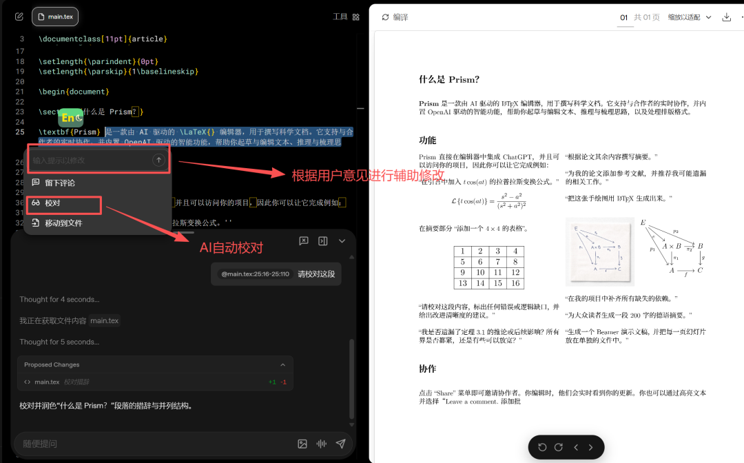This screenshot has height=463, width=744.
Task: Click the hand-drawn diagram image in the PDF
Action: [600, 251]
